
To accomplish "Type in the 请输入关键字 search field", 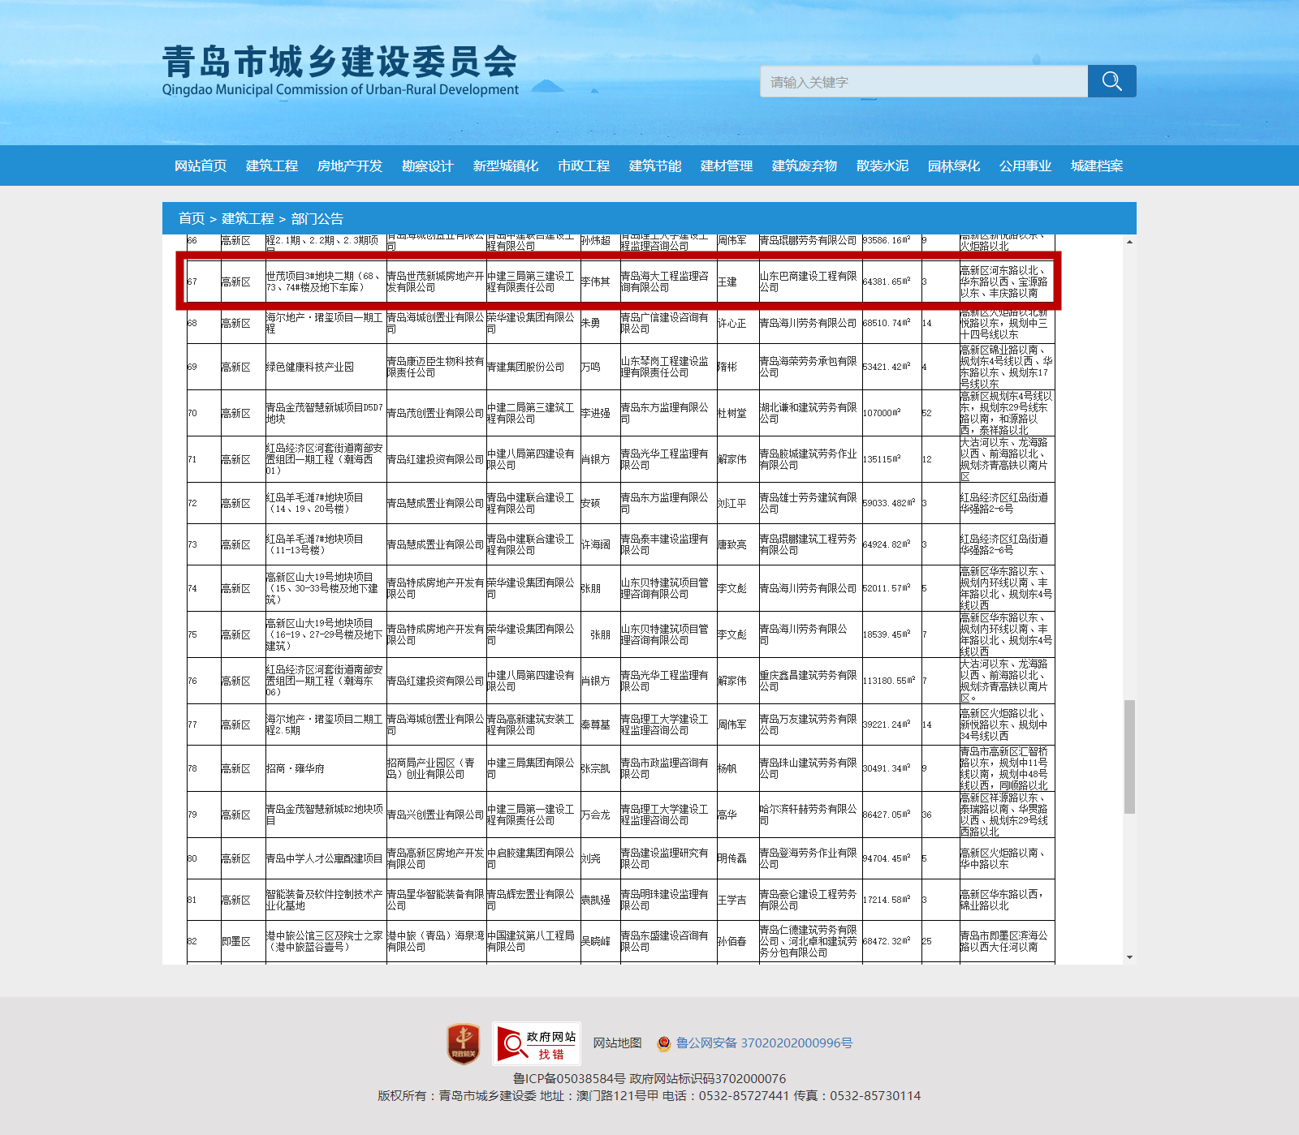I will (x=923, y=82).
